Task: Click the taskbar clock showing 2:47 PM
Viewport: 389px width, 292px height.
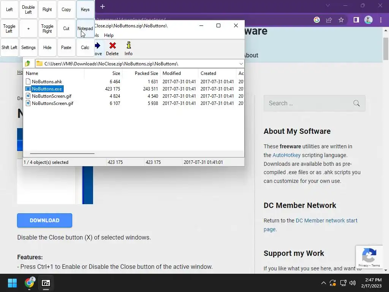Action: click(x=372, y=283)
